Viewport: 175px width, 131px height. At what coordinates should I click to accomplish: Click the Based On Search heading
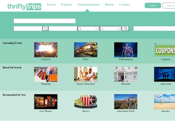12,68
